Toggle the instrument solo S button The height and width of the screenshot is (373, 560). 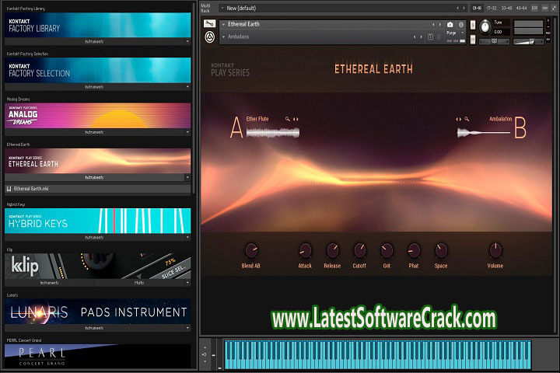point(473,25)
